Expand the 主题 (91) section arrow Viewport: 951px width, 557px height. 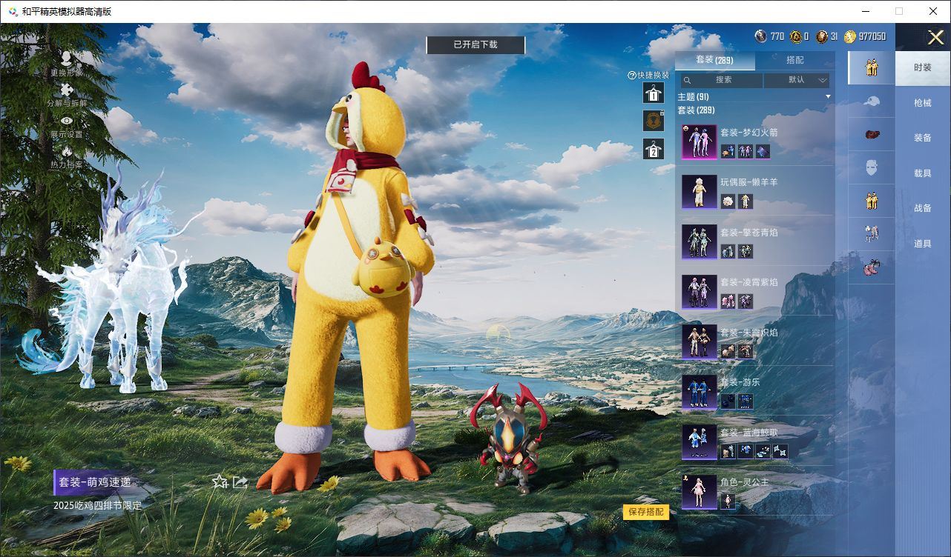point(828,97)
